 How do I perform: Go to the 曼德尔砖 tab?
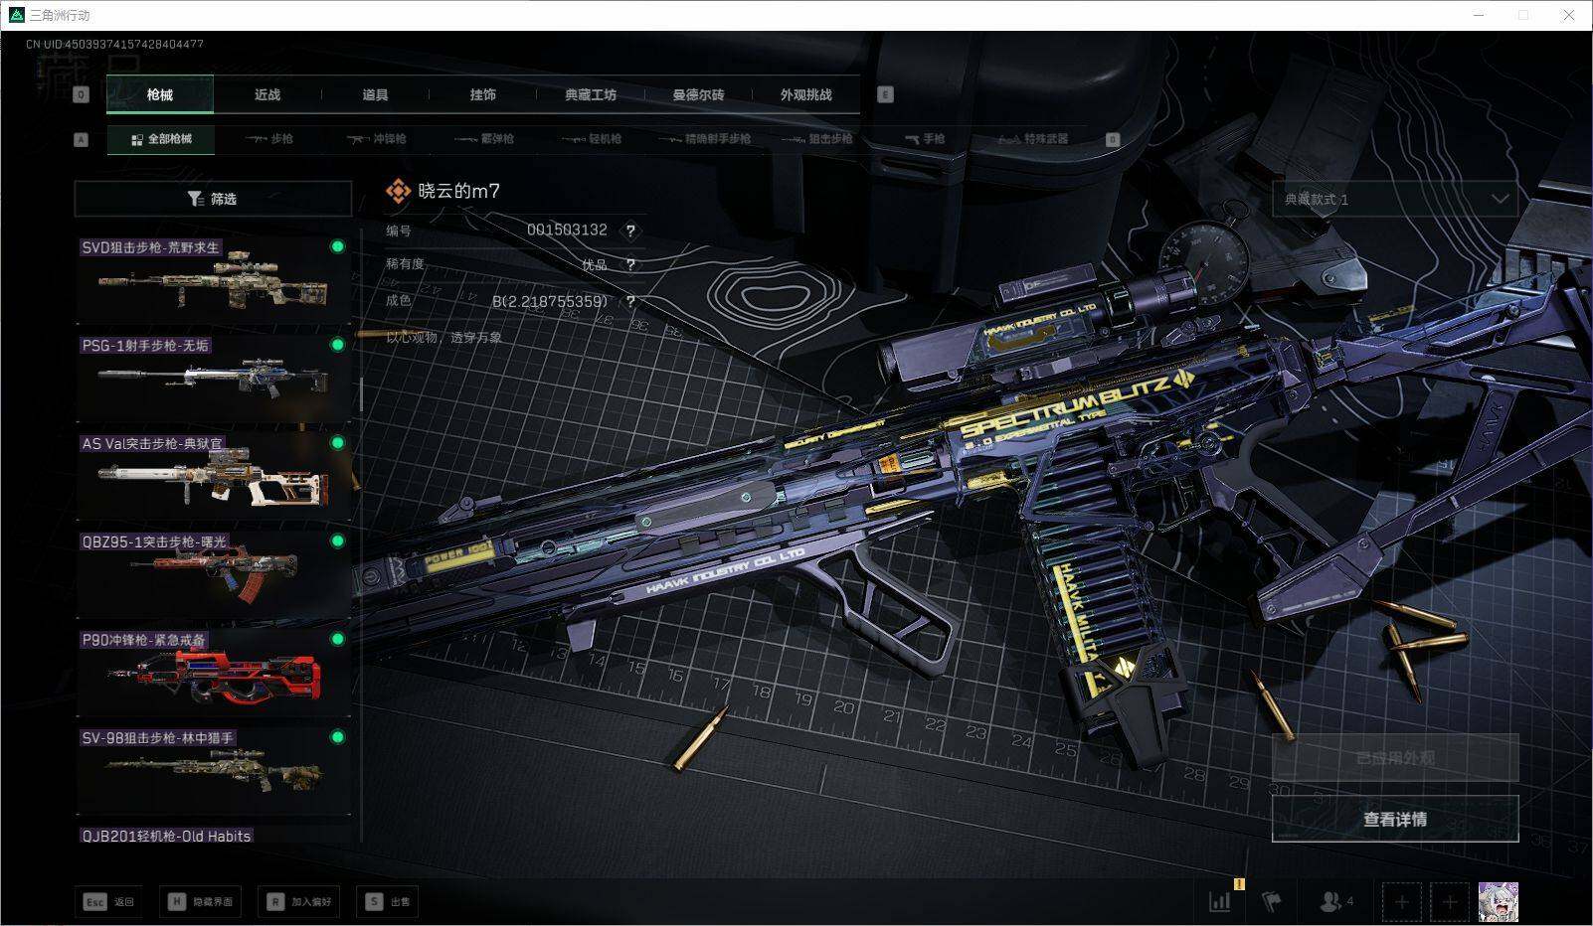coord(698,94)
